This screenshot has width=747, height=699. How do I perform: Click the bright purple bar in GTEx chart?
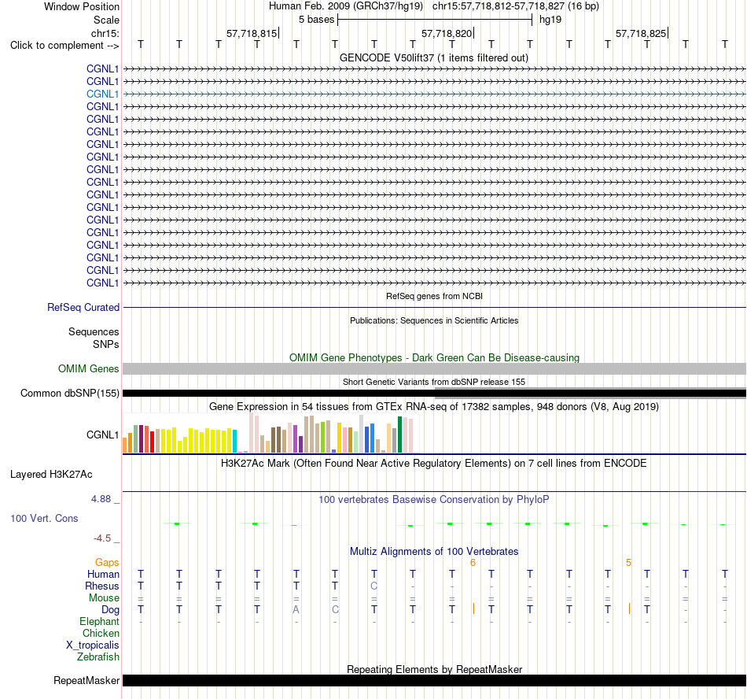tap(296, 439)
